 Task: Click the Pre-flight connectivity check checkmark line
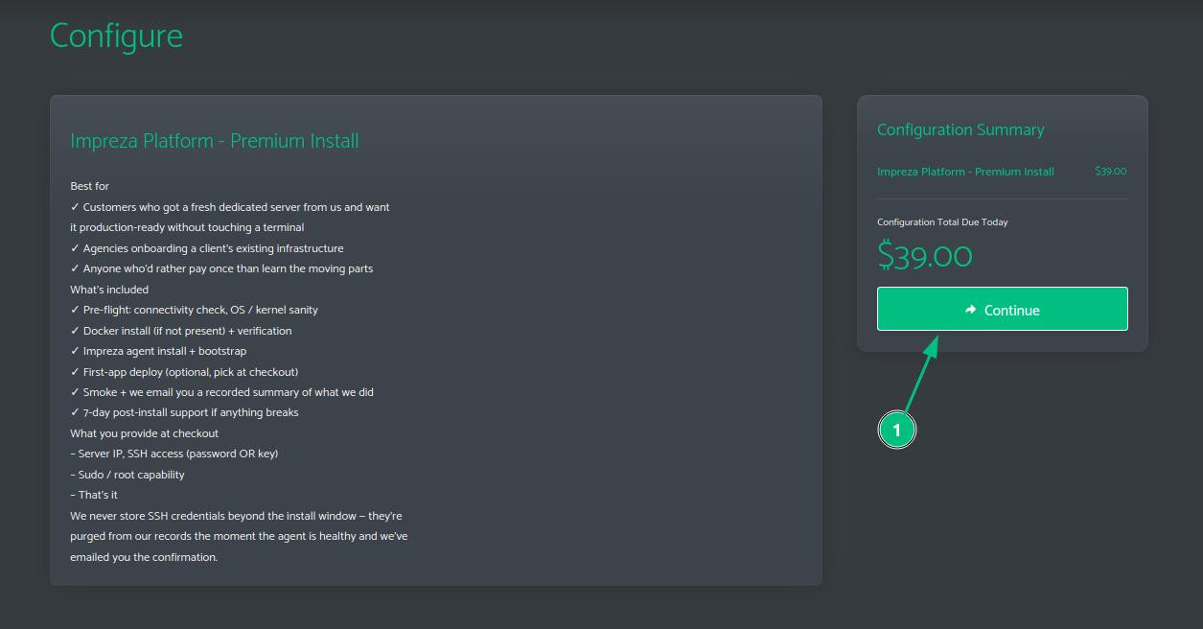(195, 310)
